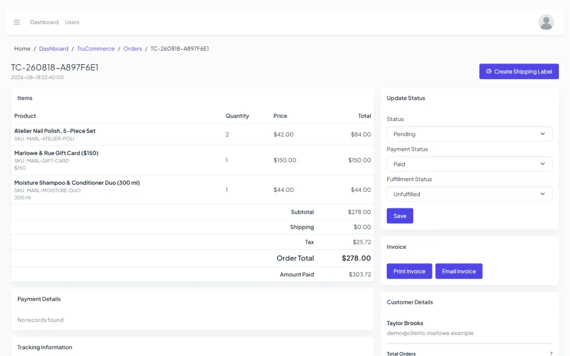Screen dimensions: 570x356
Task: Click the order number heading TC-260818-A897F6E1
Action: 55,67
